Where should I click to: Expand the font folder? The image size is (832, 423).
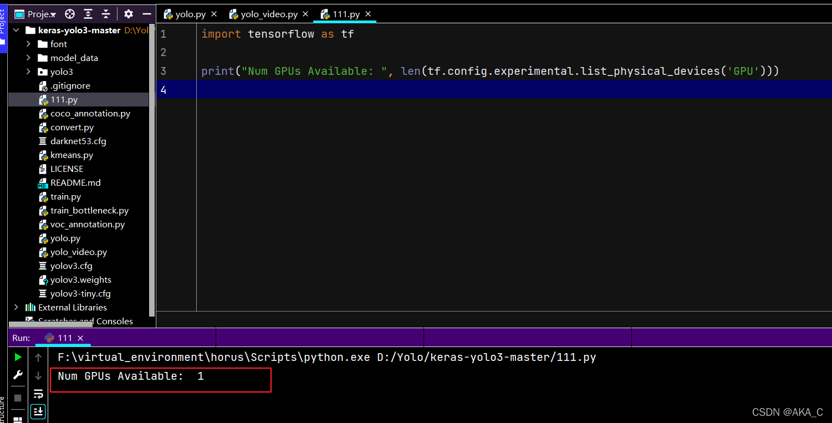28,44
